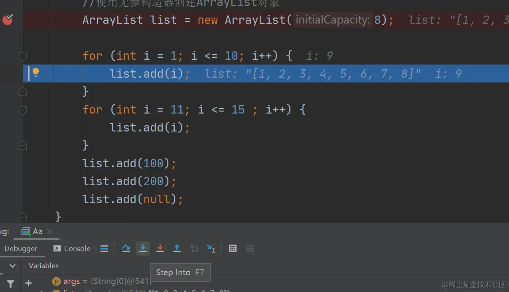
Task: Click second loop closing fold marker
Action: pos(23,145)
